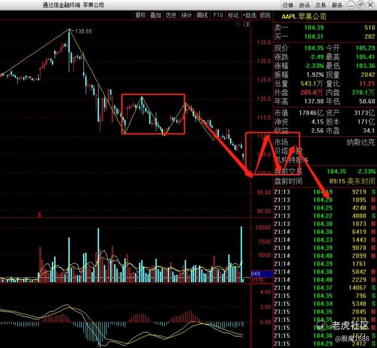
Task: Open the 交易 menu
Action: tap(320, 5)
